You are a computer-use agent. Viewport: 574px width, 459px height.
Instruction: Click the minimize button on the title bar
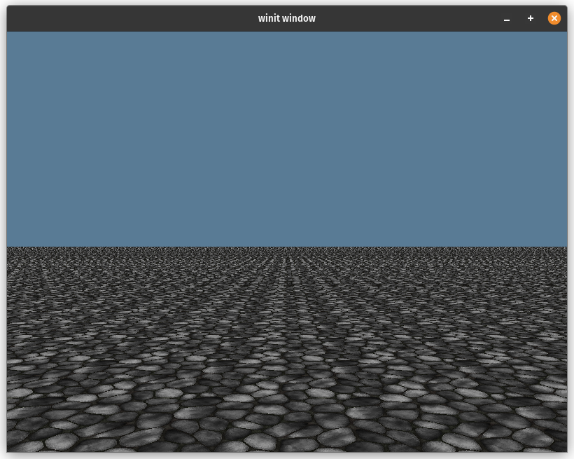click(x=506, y=18)
